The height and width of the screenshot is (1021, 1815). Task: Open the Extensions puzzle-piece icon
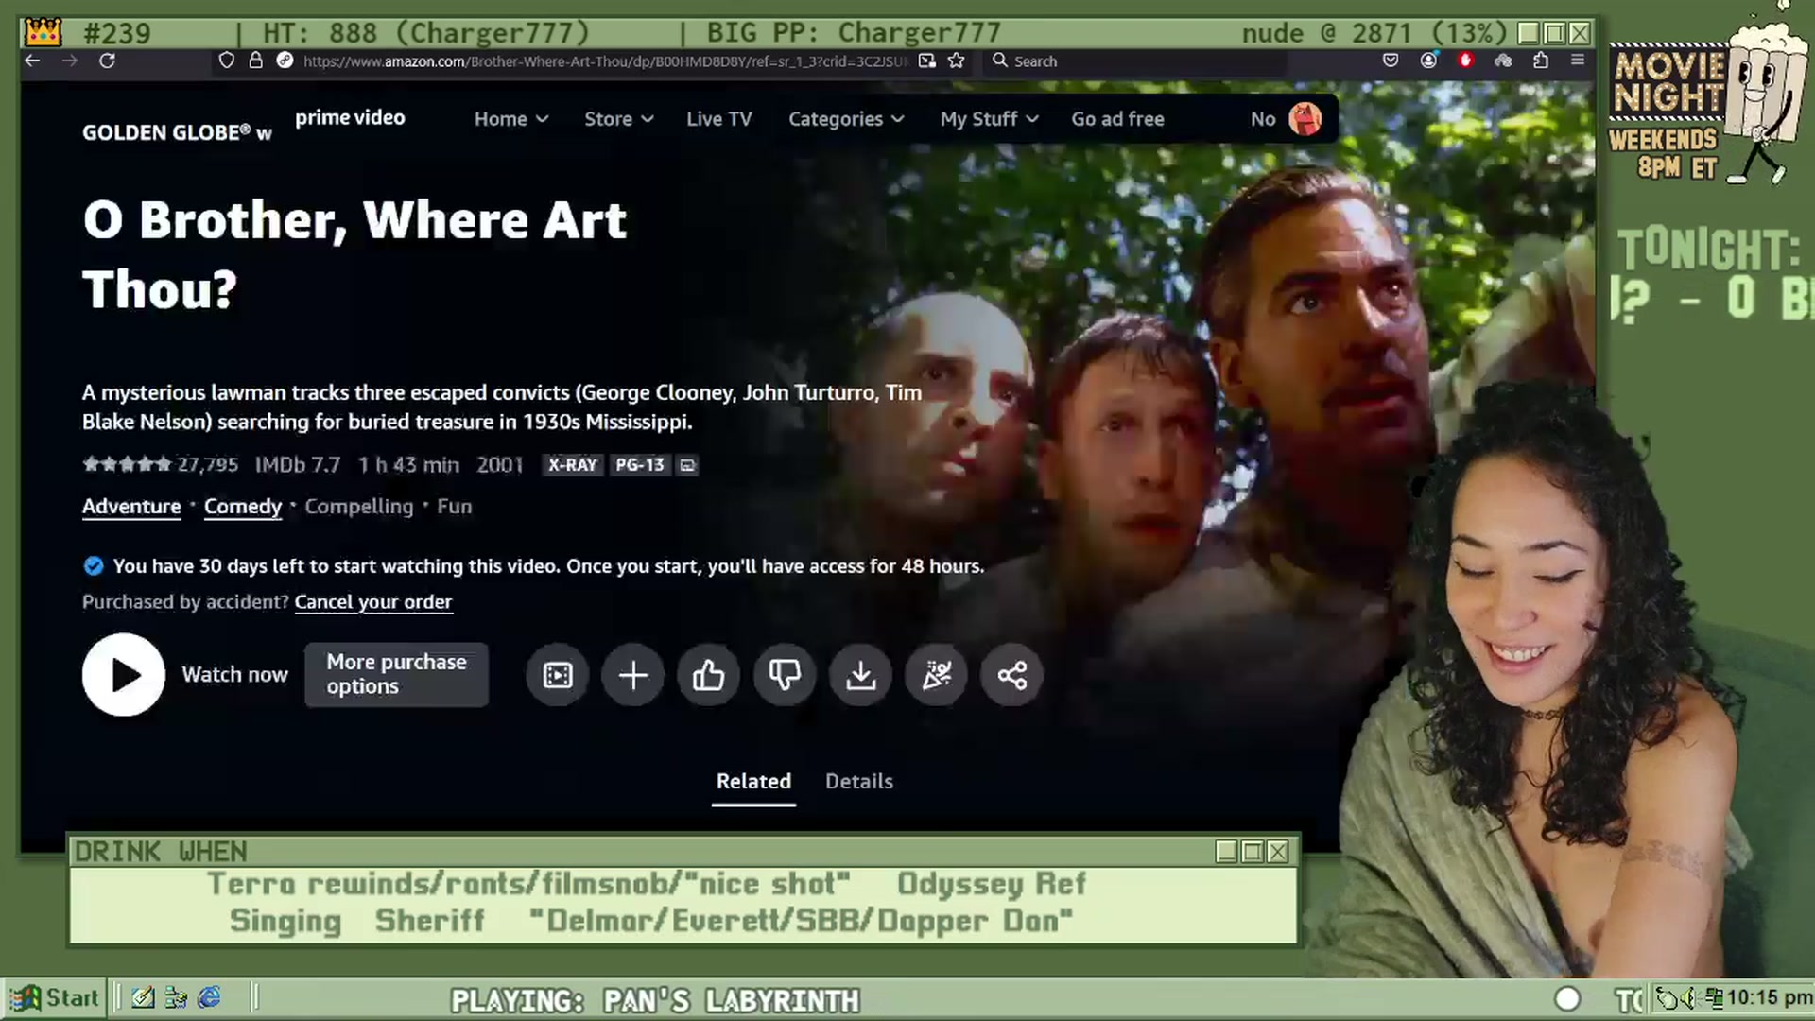(x=1541, y=61)
